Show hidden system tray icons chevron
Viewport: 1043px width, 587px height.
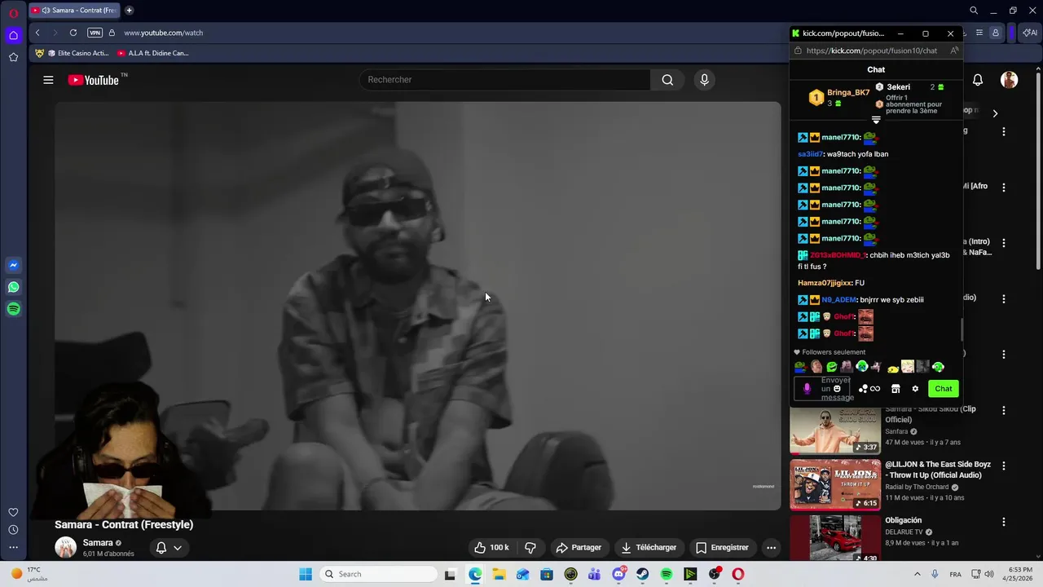tap(917, 574)
